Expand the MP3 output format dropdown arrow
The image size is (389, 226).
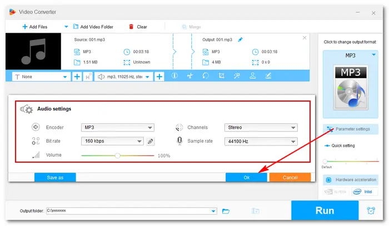click(373, 55)
